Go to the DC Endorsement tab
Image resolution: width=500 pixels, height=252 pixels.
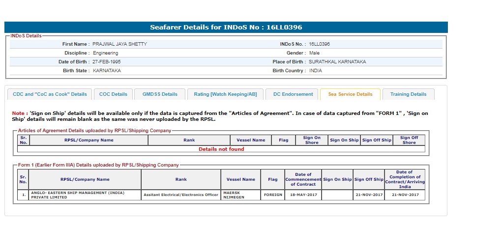(x=293, y=94)
